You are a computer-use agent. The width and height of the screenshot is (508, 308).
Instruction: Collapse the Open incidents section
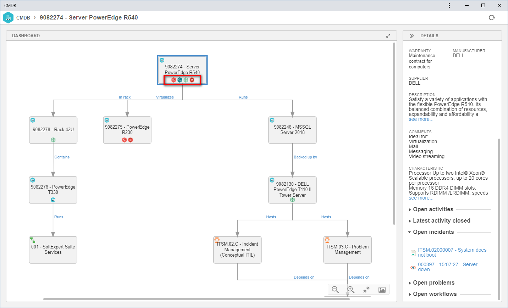pyautogui.click(x=431, y=232)
